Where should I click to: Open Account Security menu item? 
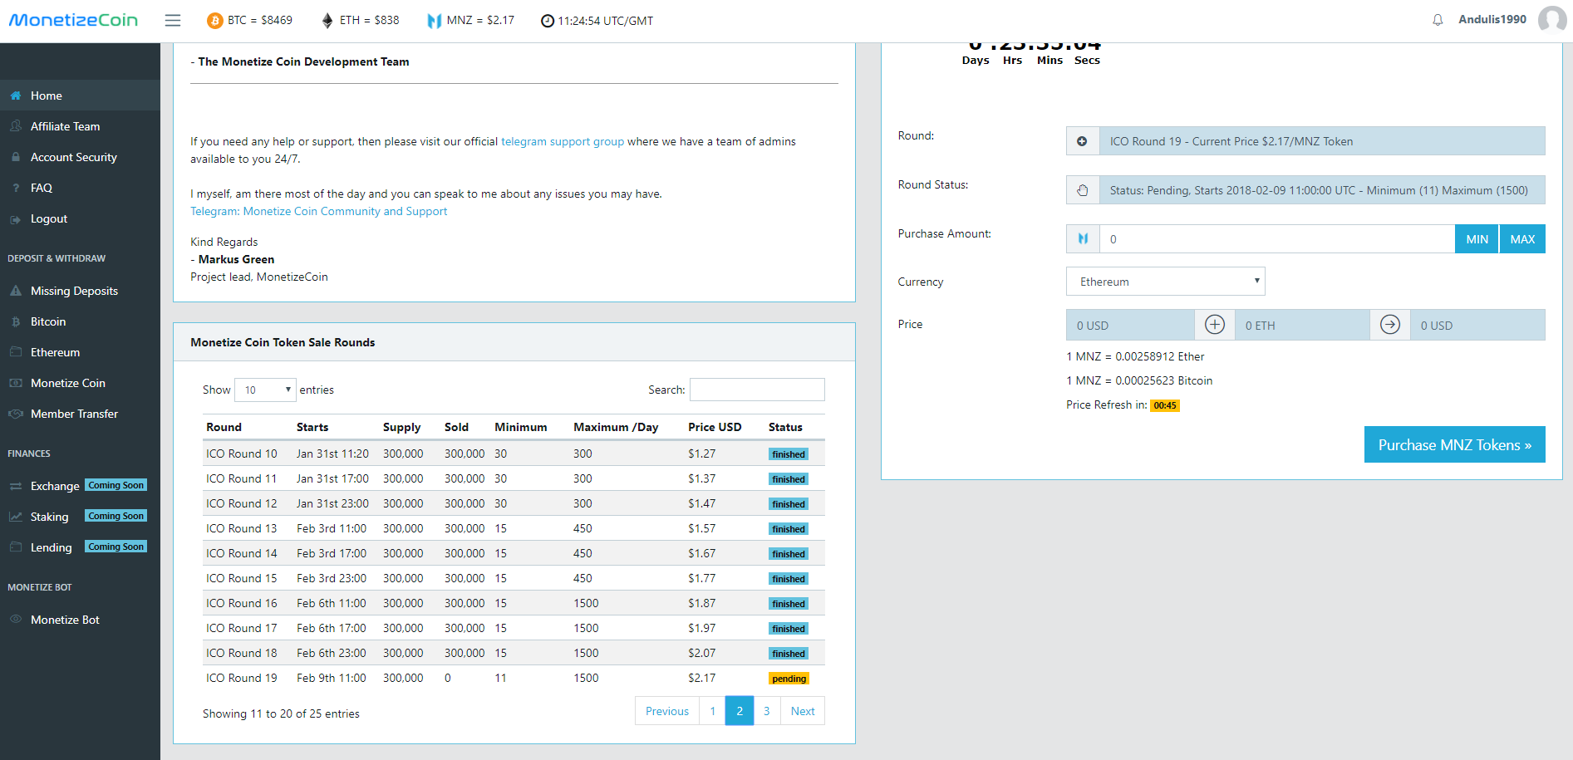click(74, 157)
